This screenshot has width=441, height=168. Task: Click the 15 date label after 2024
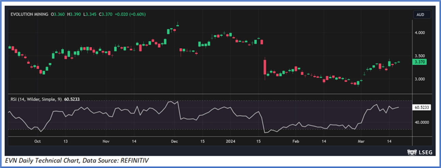pyautogui.click(x=259, y=141)
